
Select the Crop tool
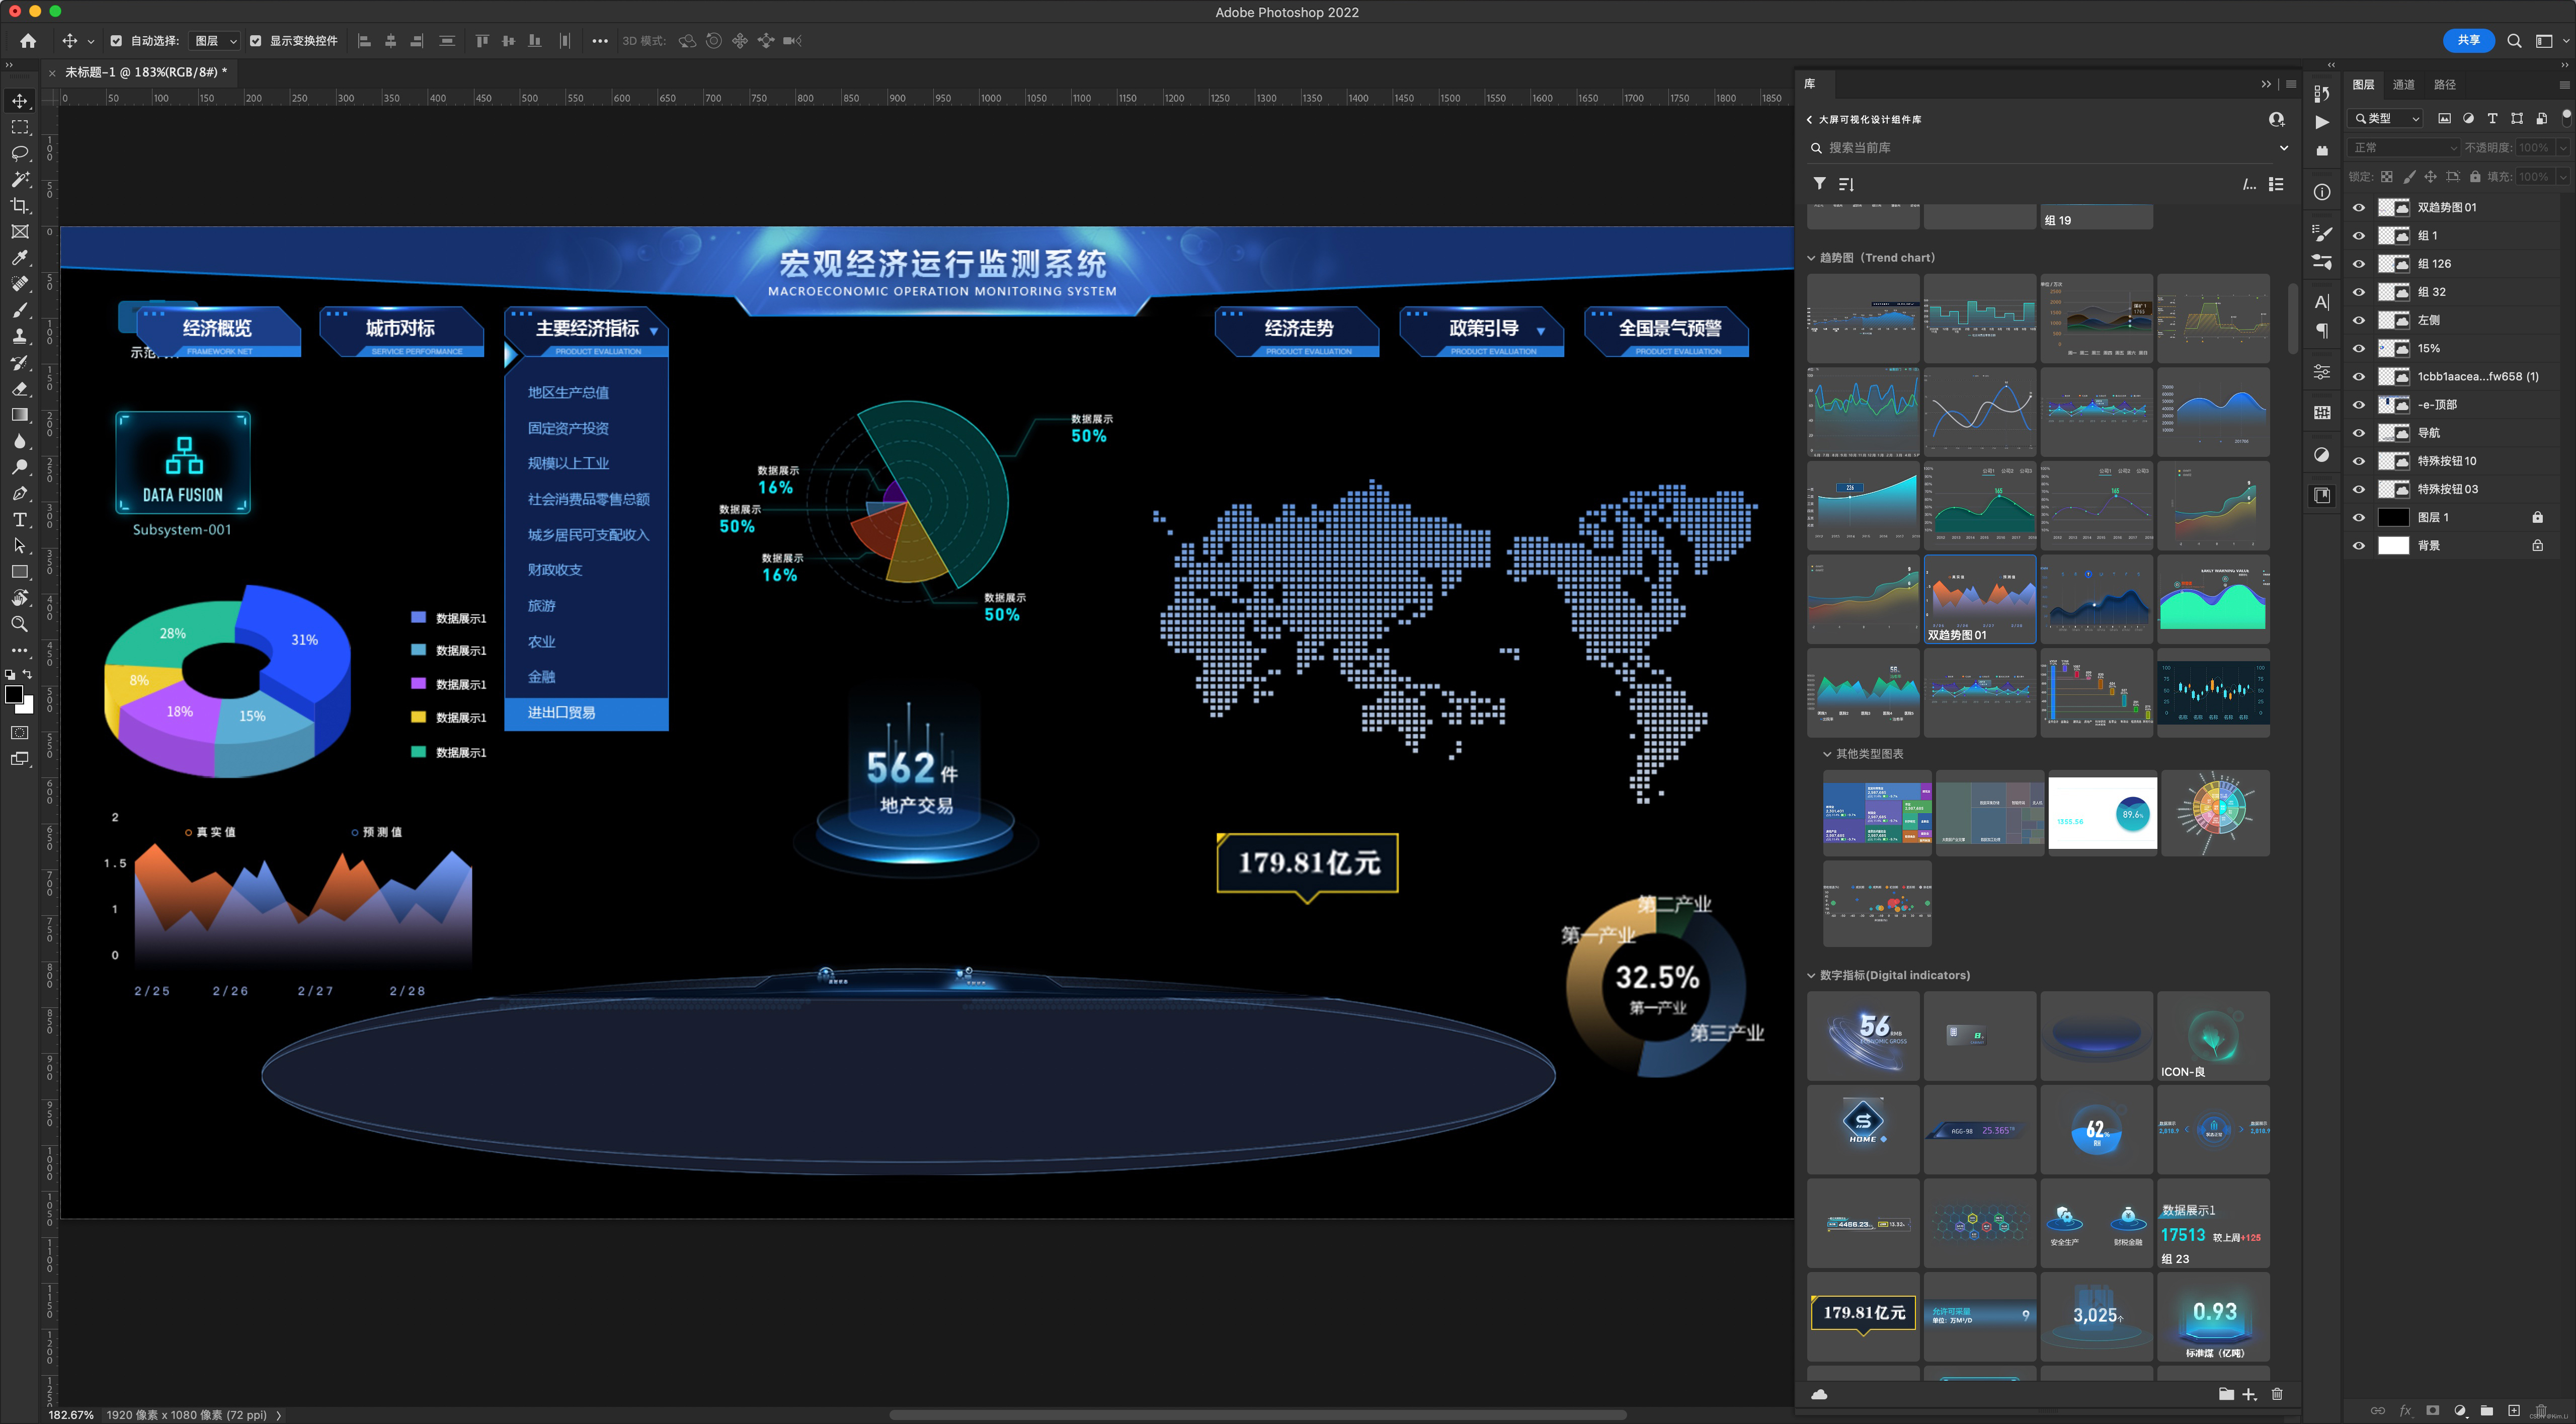point(20,205)
